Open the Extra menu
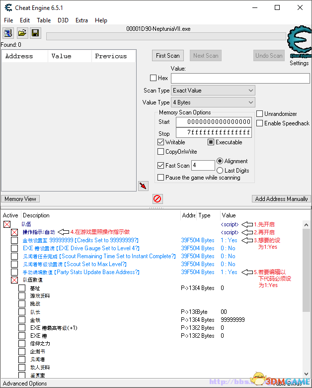 (81, 20)
